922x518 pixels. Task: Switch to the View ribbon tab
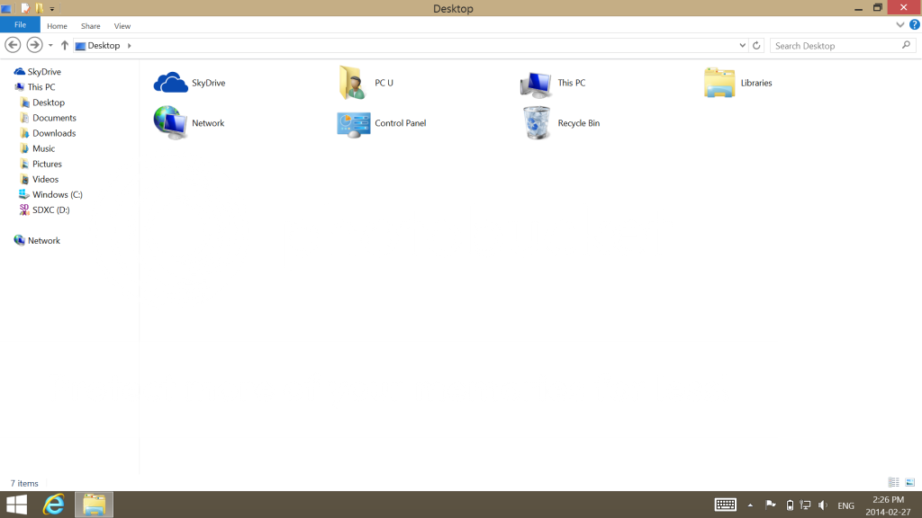pyautogui.click(x=122, y=25)
